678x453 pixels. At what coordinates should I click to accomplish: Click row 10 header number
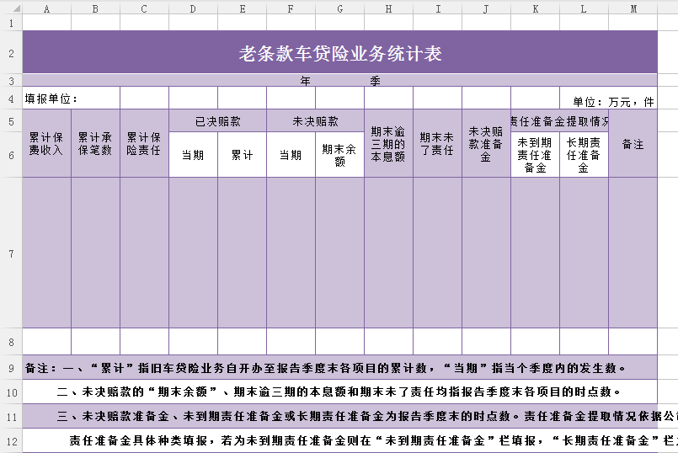11,392
